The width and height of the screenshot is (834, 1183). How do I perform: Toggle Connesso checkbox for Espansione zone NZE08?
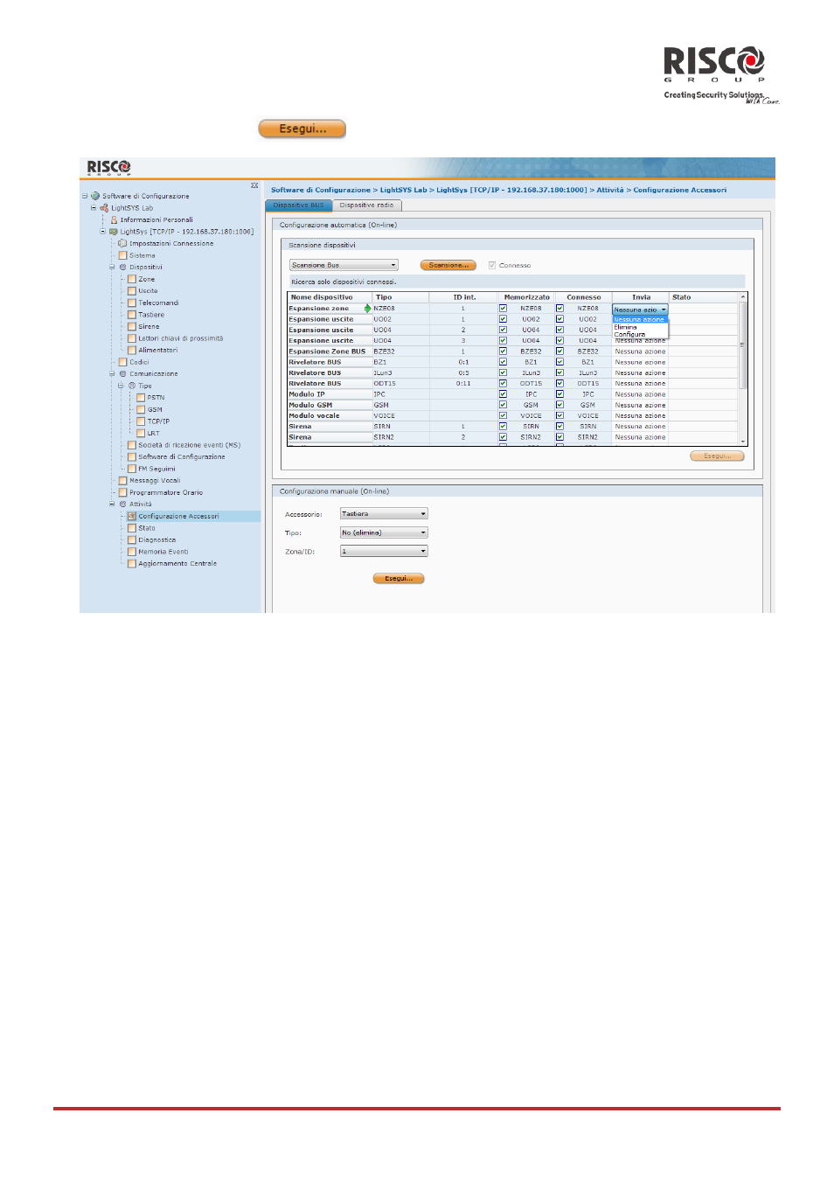559,309
